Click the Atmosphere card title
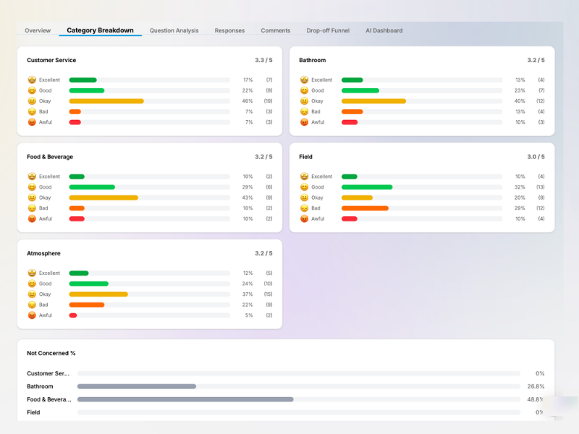 point(43,254)
